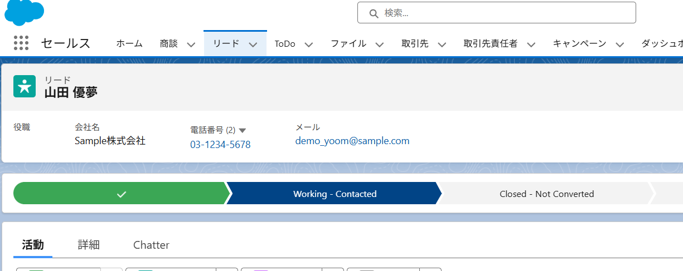The image size is (683, 271).
Task: Expand the 商談 tab dropdown chevron
Action: pos(191,44)
